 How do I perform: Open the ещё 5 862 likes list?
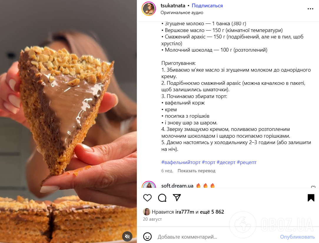(x=212, y=212)
